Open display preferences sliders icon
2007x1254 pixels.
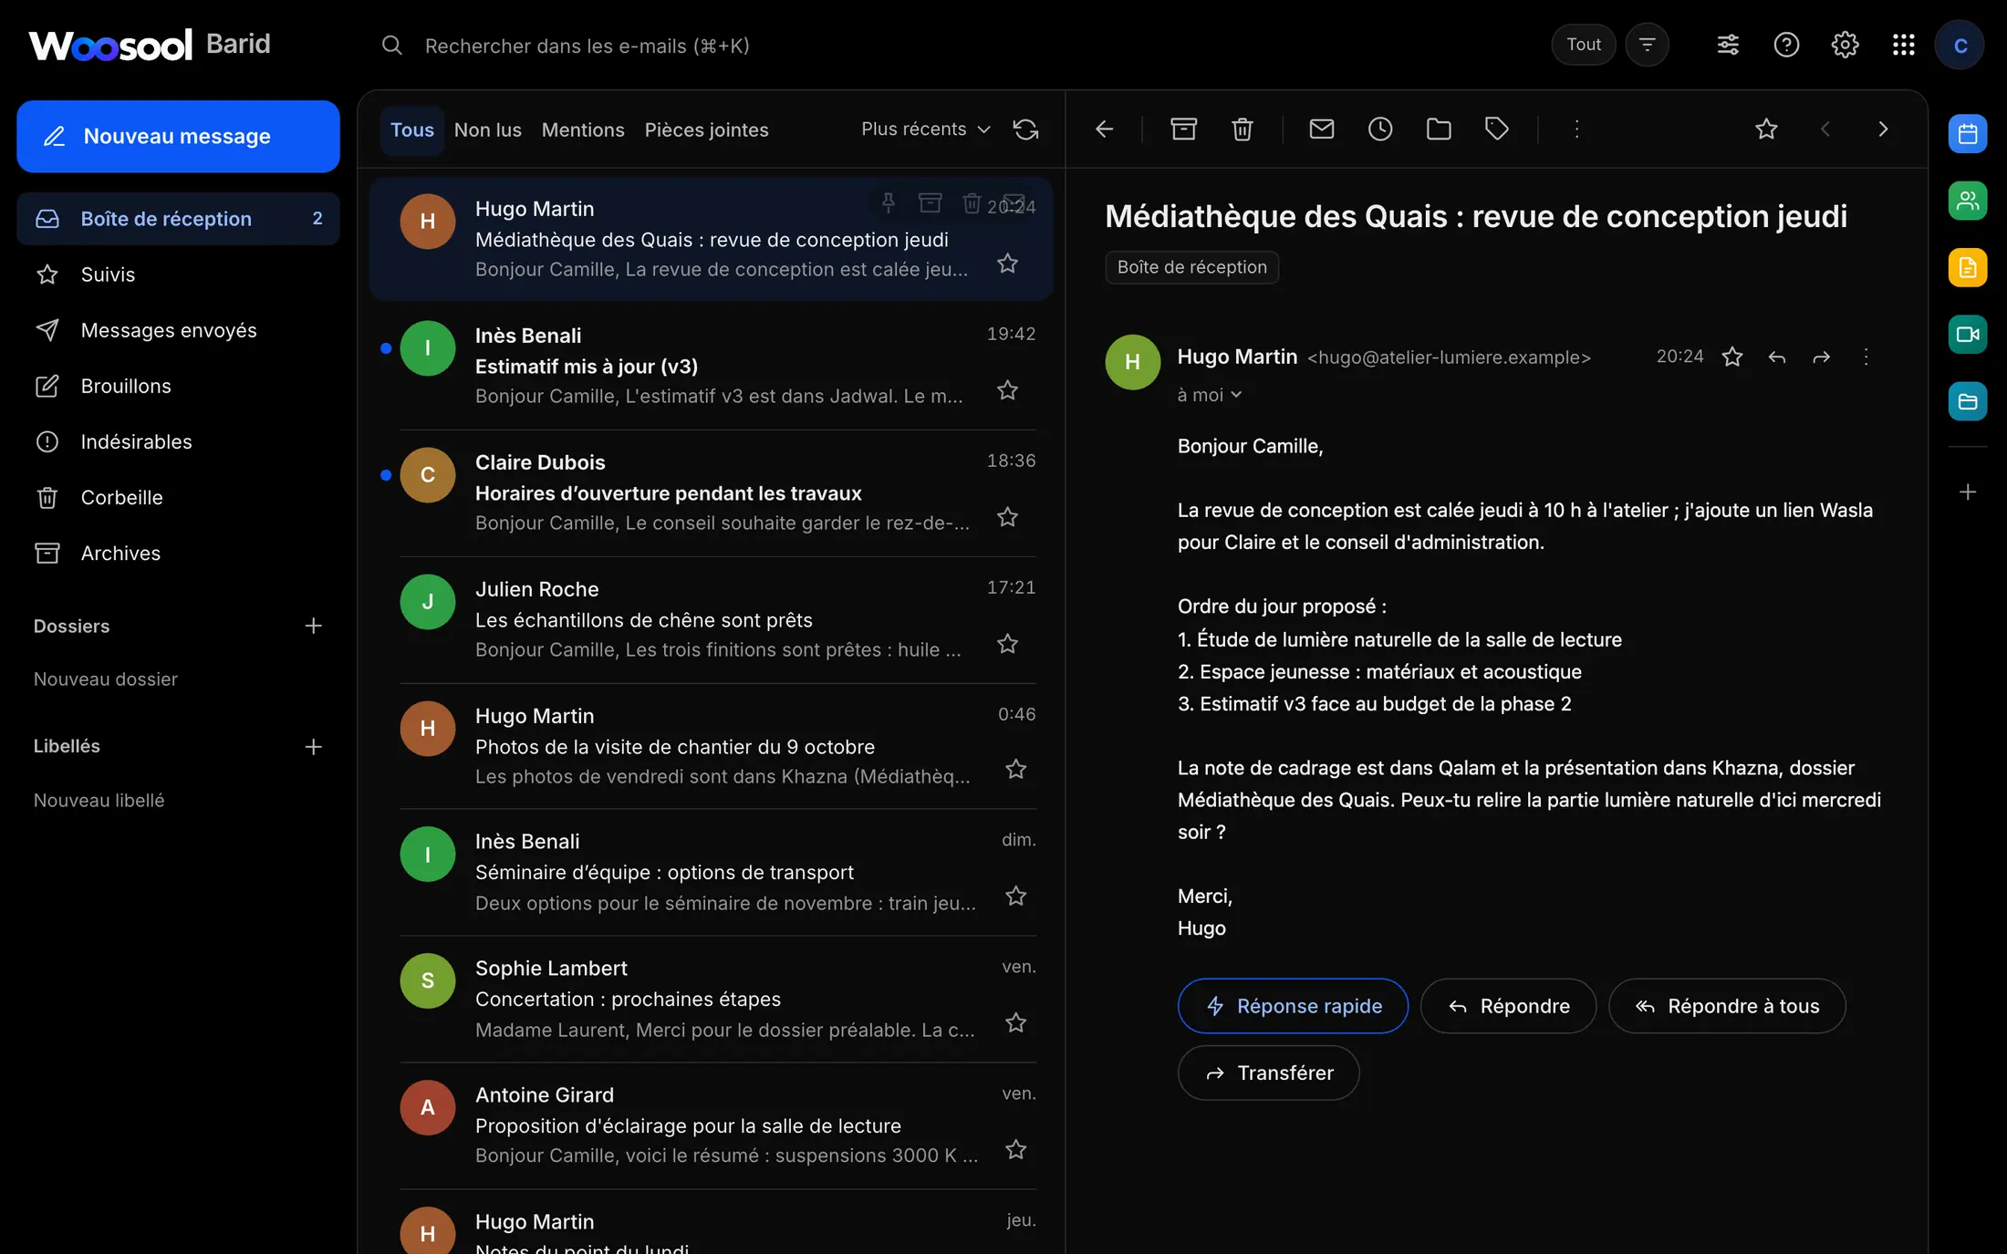[x=1727, y=45]
